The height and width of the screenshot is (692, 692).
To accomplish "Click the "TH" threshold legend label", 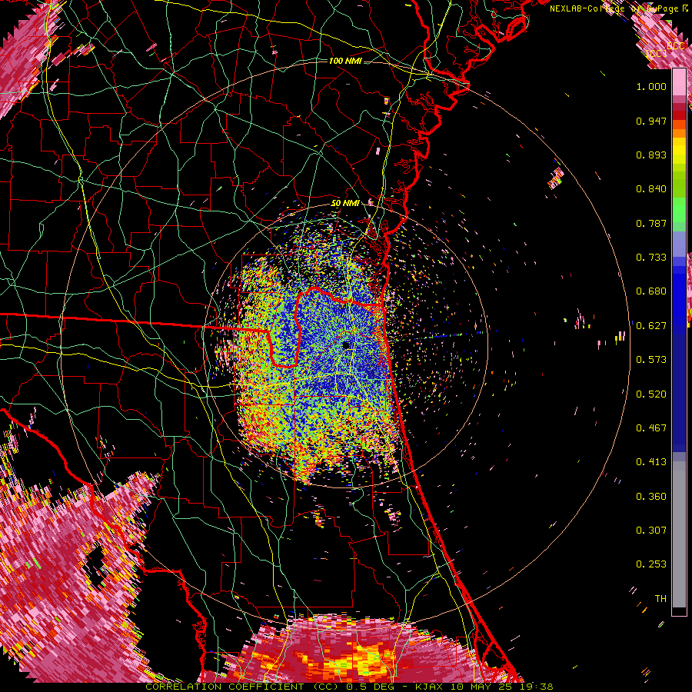I will coord(660,599).
